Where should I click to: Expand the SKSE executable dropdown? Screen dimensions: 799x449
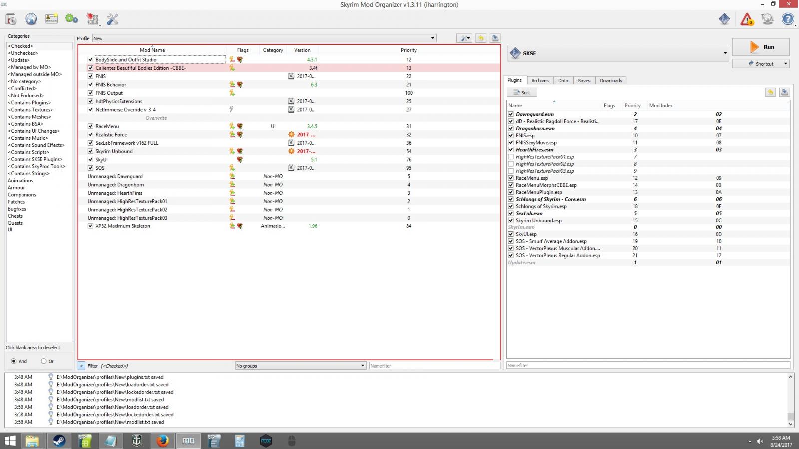(725, 53)
